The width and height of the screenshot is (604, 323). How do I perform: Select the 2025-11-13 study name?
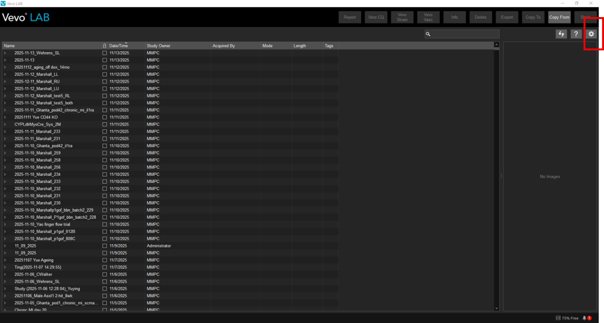24,60
